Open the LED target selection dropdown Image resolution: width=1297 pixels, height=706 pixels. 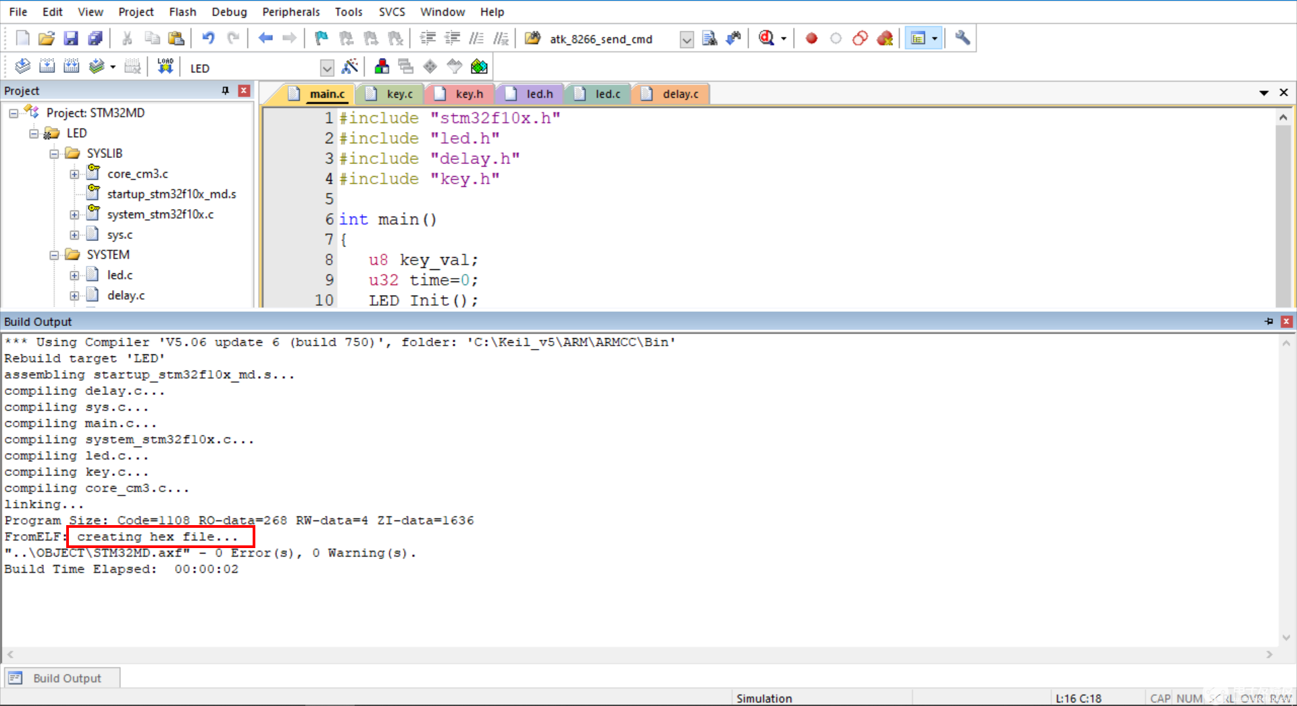click(x=327, y=68)
